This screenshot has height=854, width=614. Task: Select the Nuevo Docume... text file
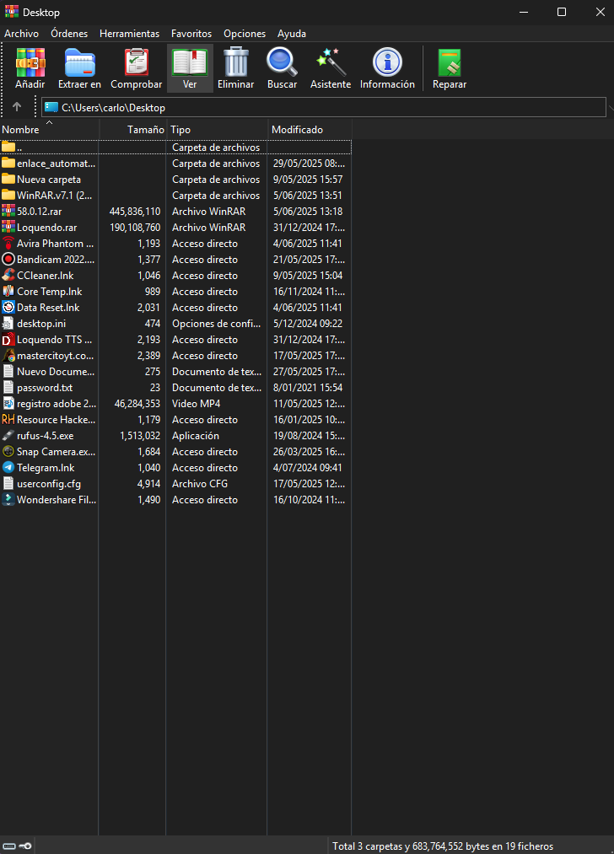click(175, 372)
